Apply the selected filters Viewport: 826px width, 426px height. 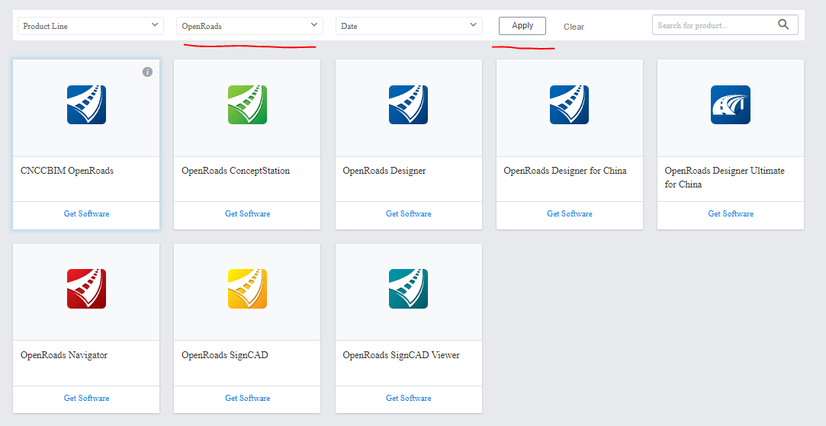point(522,26)
